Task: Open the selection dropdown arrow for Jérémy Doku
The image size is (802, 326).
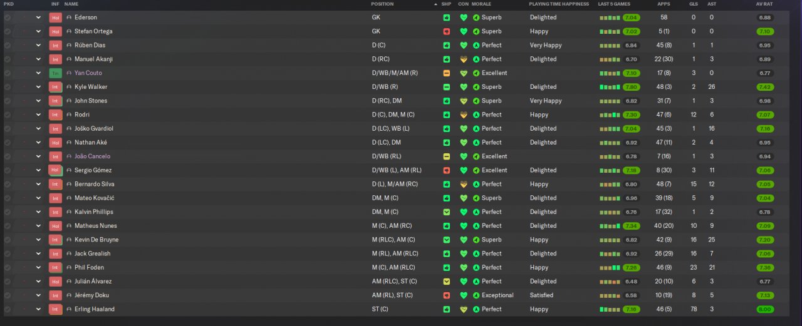Action: [38, 295]
